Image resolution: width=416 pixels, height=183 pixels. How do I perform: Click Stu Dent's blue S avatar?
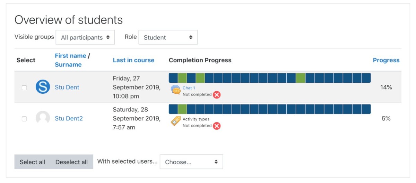tap(43, 87)
